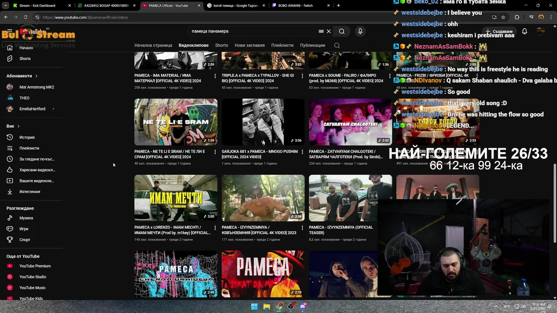The width and height of the screenshot is (557, 313).
Task: Open options for IMA MATERIAL video
Action: point(215,76)
